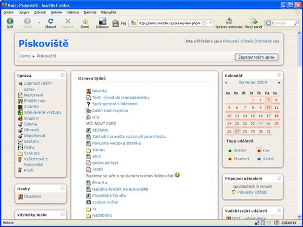Click the Novinky forum icon
The image size is (303, 227).
88,91
